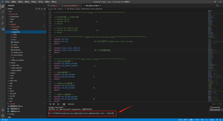This screenshot has height=121, width=223.
Task: Create a new terminal with plus icon
Action: pyautogui.click(x=213, y=104)
